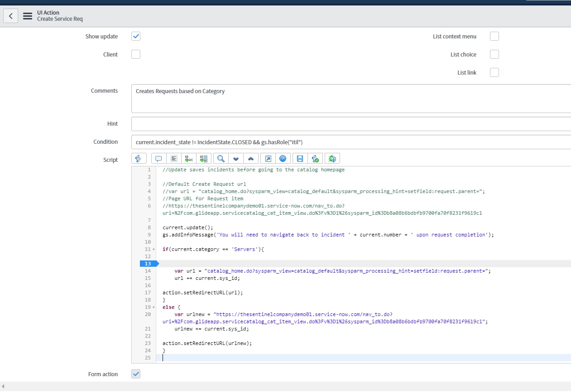Viewport: 571px width, 392px height.
Task: Click the Replace (ab→ac) icon
Action: click(188, 158)
